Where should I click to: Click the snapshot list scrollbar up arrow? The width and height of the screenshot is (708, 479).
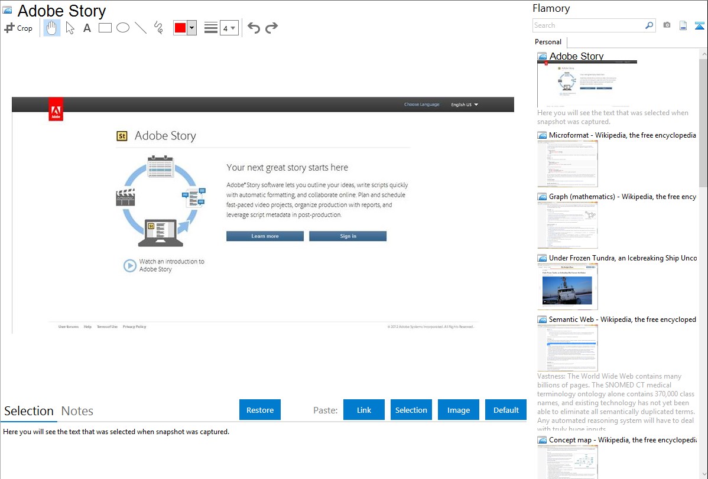point(703,54)
